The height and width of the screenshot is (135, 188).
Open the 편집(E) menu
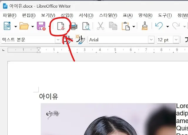(x=29, y=15)
